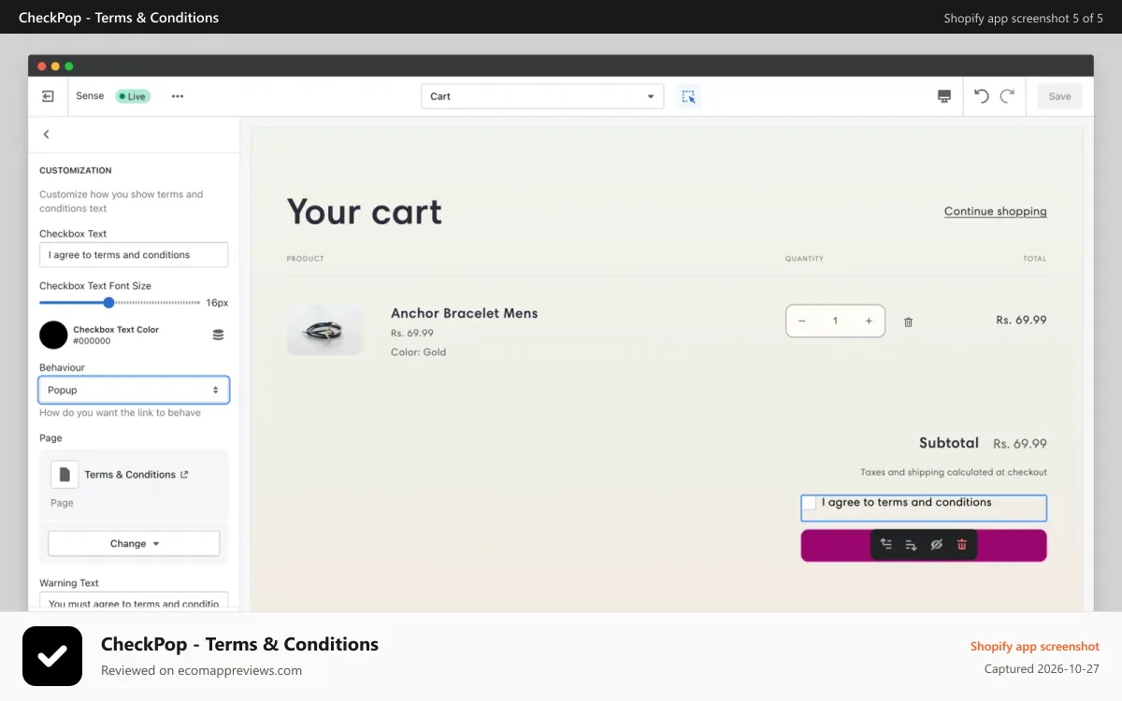Click the Color: Gold variant text
The width and height of the screenshot is (1122, 701).
pyautogui.click(x=418, y=352)
